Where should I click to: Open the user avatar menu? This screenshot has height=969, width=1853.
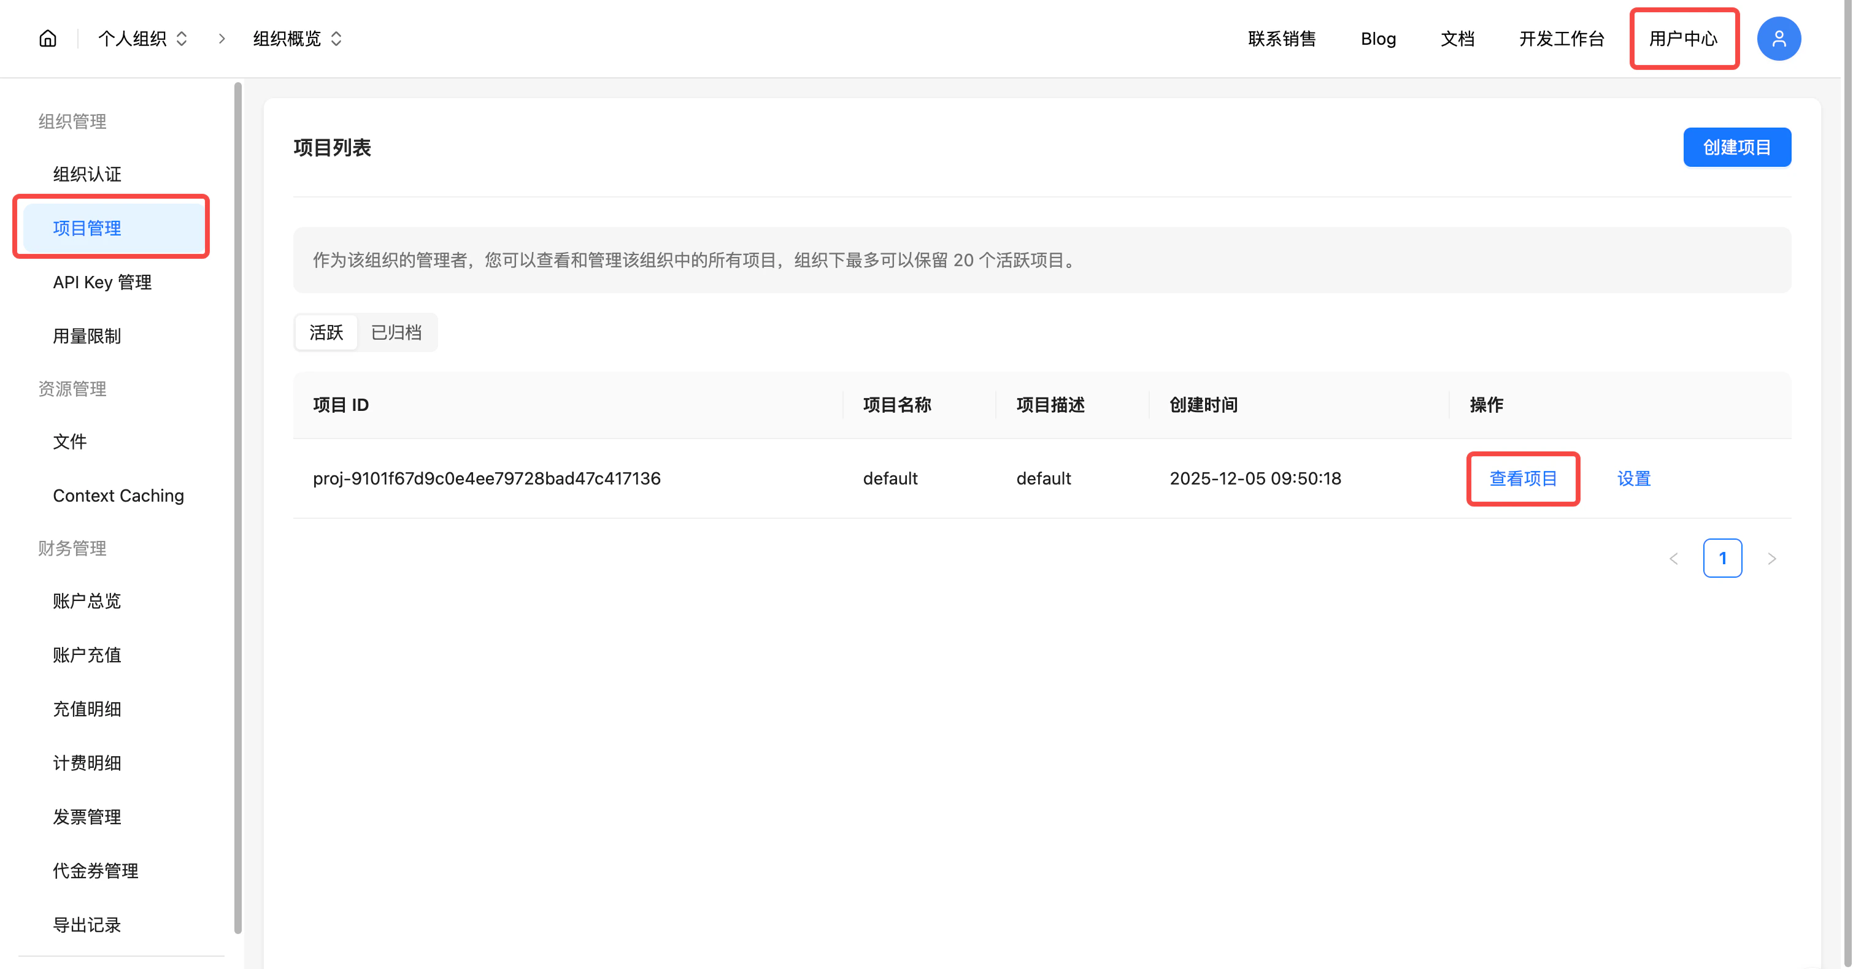pos(1778,38)
